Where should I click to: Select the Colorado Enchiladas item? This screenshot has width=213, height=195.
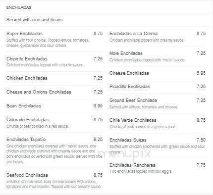(28, 120)
